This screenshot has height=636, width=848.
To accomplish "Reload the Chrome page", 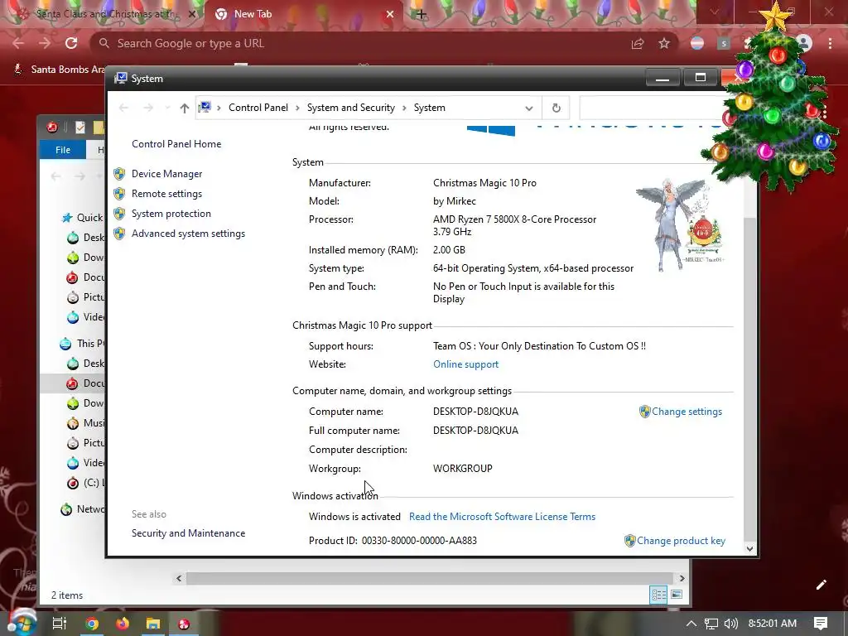I will pyautogui.click(x=71, y=43).
